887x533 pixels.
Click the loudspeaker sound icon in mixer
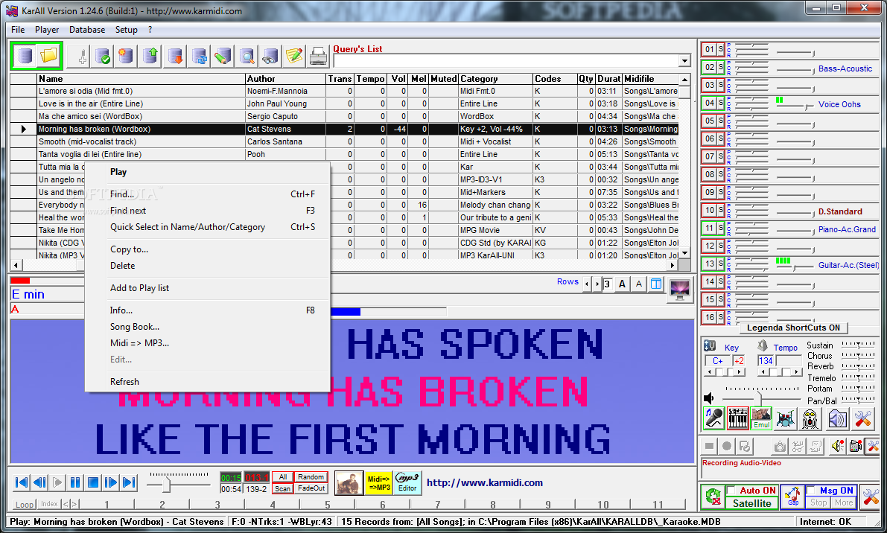(836, 418)
